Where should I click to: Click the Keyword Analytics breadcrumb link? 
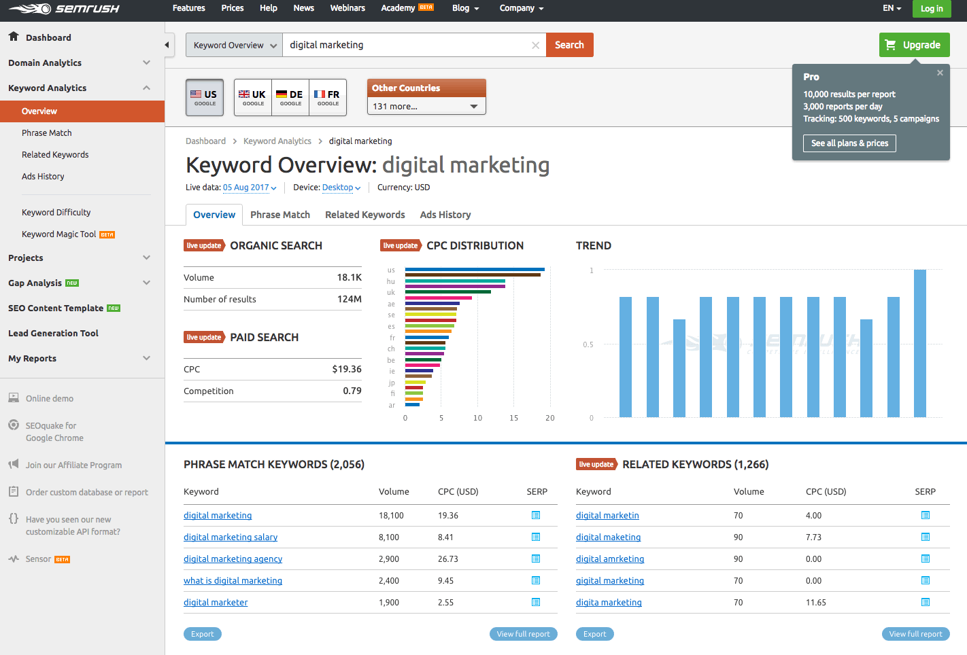click(x=277, y=141)
